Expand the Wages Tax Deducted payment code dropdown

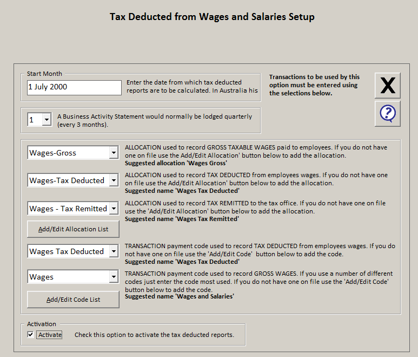tap(114, 251)
